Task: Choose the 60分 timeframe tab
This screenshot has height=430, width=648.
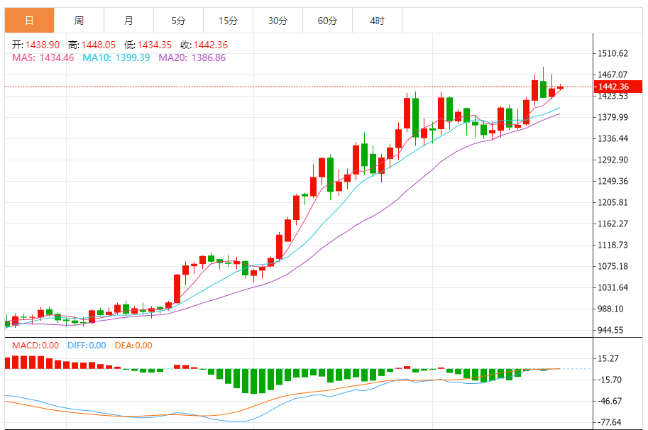Action: 327,21
